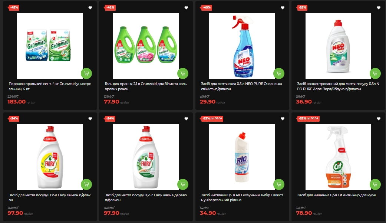The height and width of the screenshot is (223, 386).
Task: Favorite the Grunwald washing powder with heart
Action: (90, 8)
